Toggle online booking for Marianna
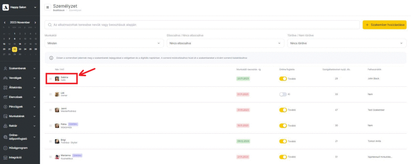The image size is (411, 164). click(x=283, y=157)
